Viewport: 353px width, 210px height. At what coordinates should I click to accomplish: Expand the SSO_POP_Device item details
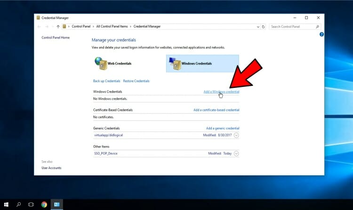[x=236, y=154]
